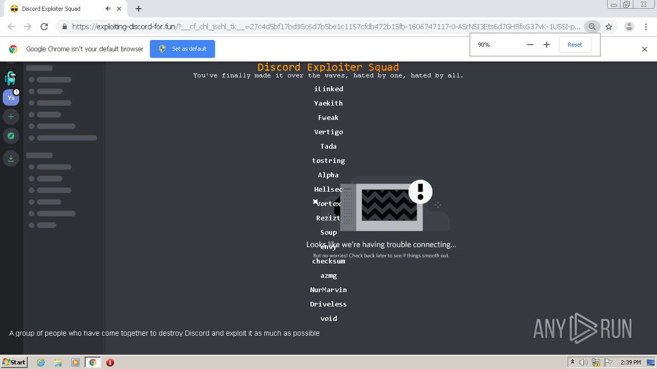Click the 2:39 PM clock

(630, 362)
